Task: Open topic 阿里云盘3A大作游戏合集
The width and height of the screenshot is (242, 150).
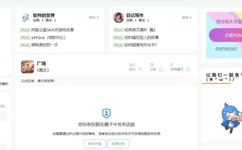Action: click(x=53, y=30)
